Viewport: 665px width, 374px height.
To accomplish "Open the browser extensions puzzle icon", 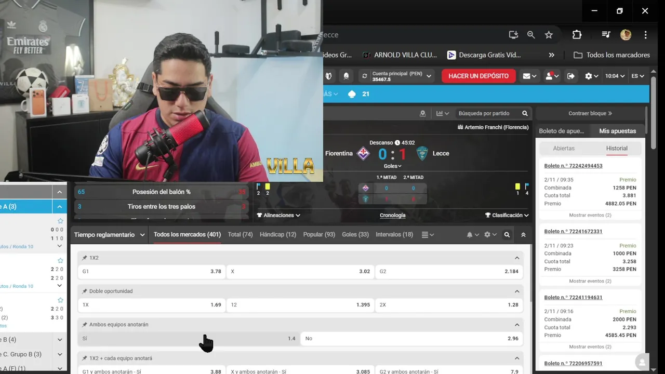I will tap(577, 35).
